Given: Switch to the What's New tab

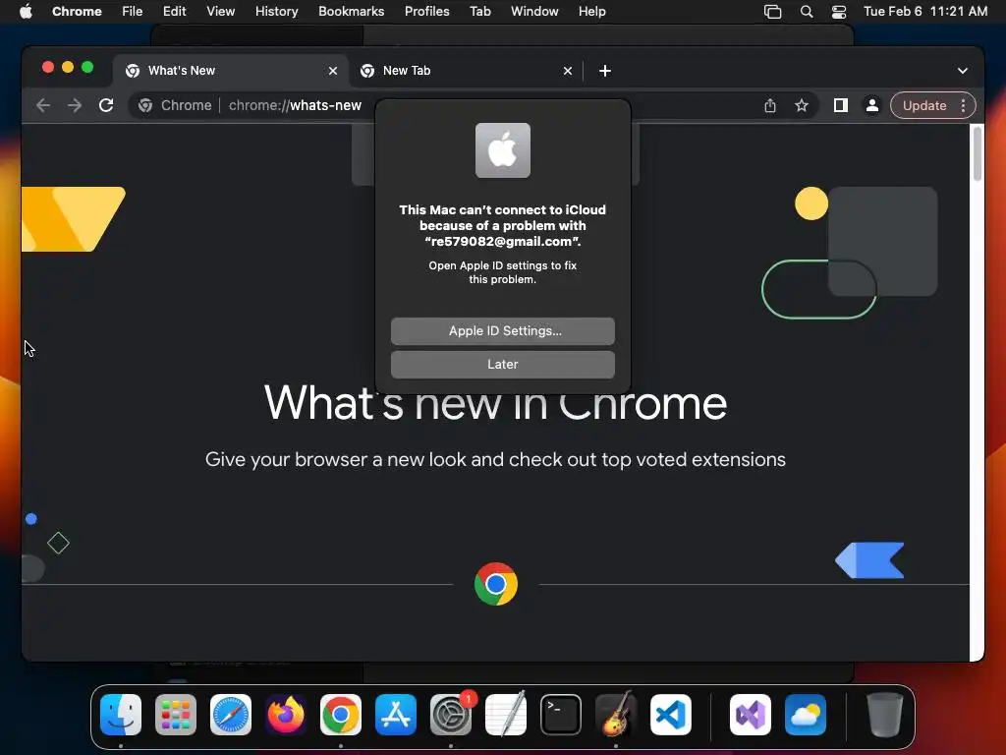Looking at the screenshot, I should click(x=231, y=71).
